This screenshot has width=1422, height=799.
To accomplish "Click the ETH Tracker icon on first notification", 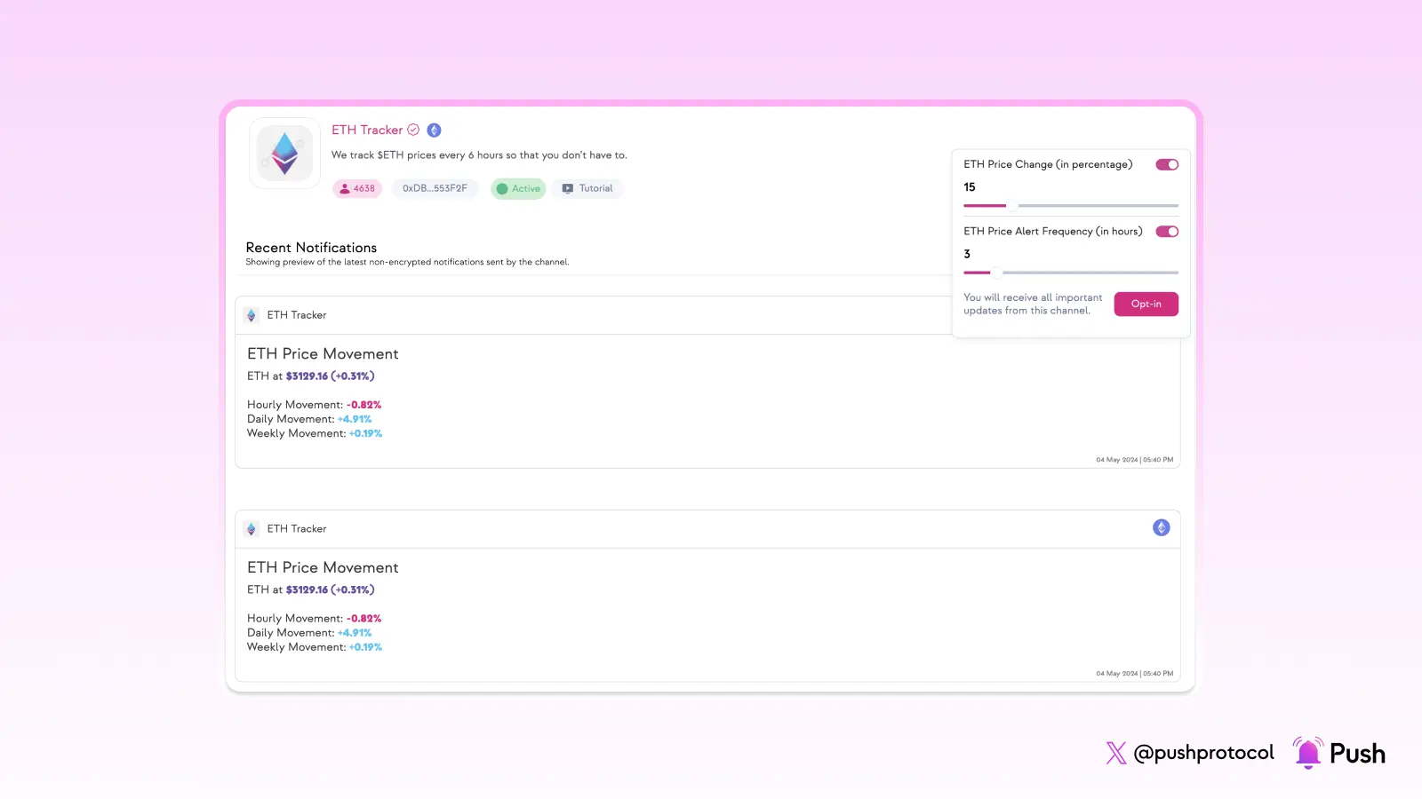I will click(252, 315).
